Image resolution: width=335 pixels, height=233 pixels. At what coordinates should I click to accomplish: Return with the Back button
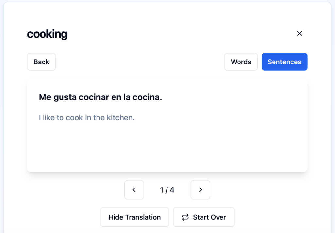(41, 62)
